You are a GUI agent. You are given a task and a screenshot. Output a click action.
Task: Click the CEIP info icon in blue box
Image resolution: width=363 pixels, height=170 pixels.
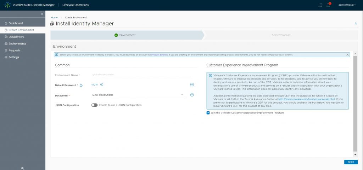click(x=211, y=75)
